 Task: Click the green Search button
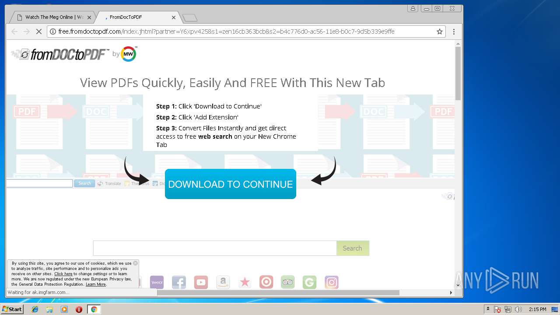coord(353,248)
